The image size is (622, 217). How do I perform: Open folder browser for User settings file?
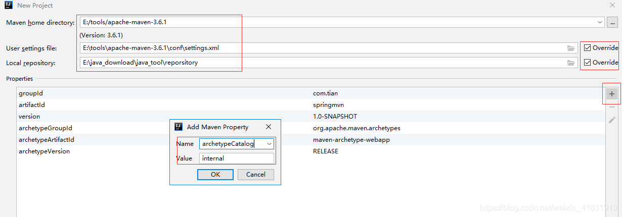pos(571,48)
